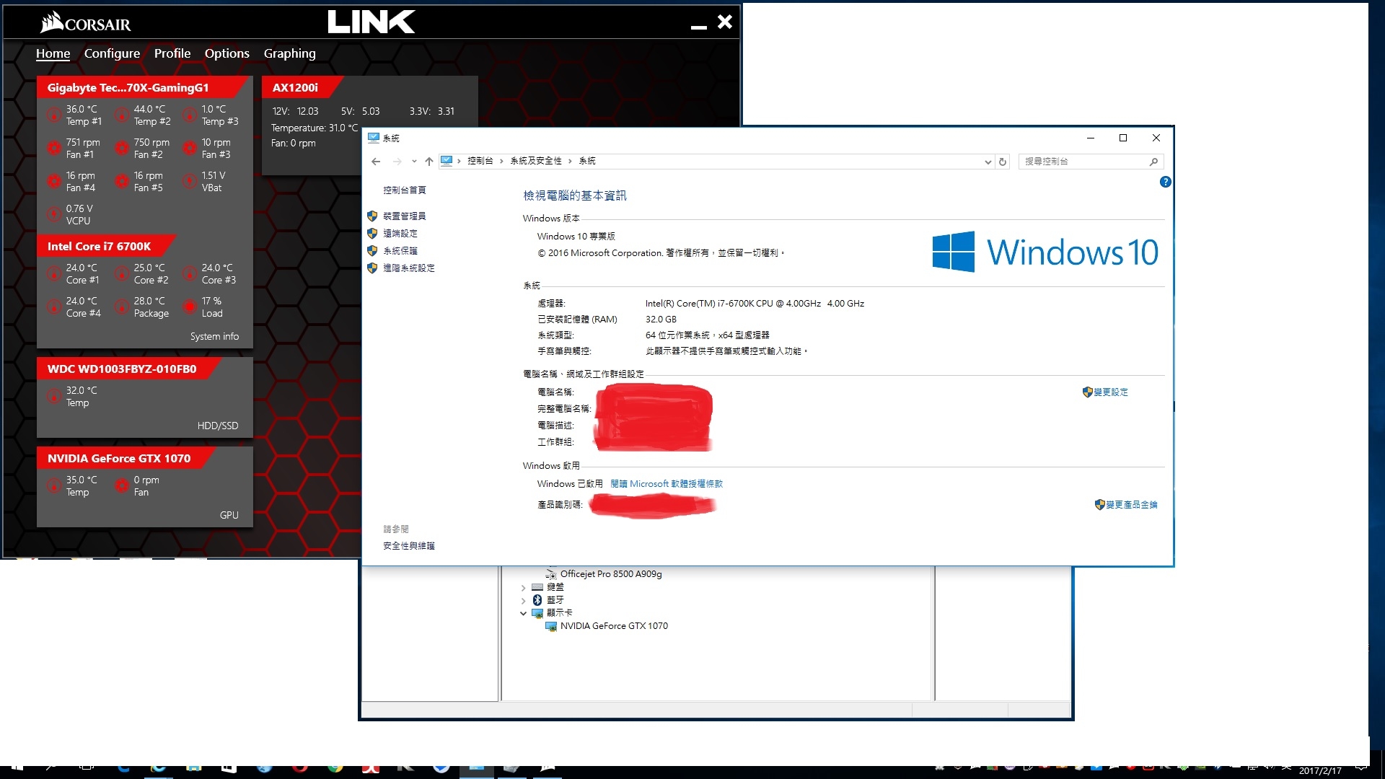Click the GPU label in NVIDIA panel
The width and height of the screenshot is (1385, 779).
(x=229, y=515)
